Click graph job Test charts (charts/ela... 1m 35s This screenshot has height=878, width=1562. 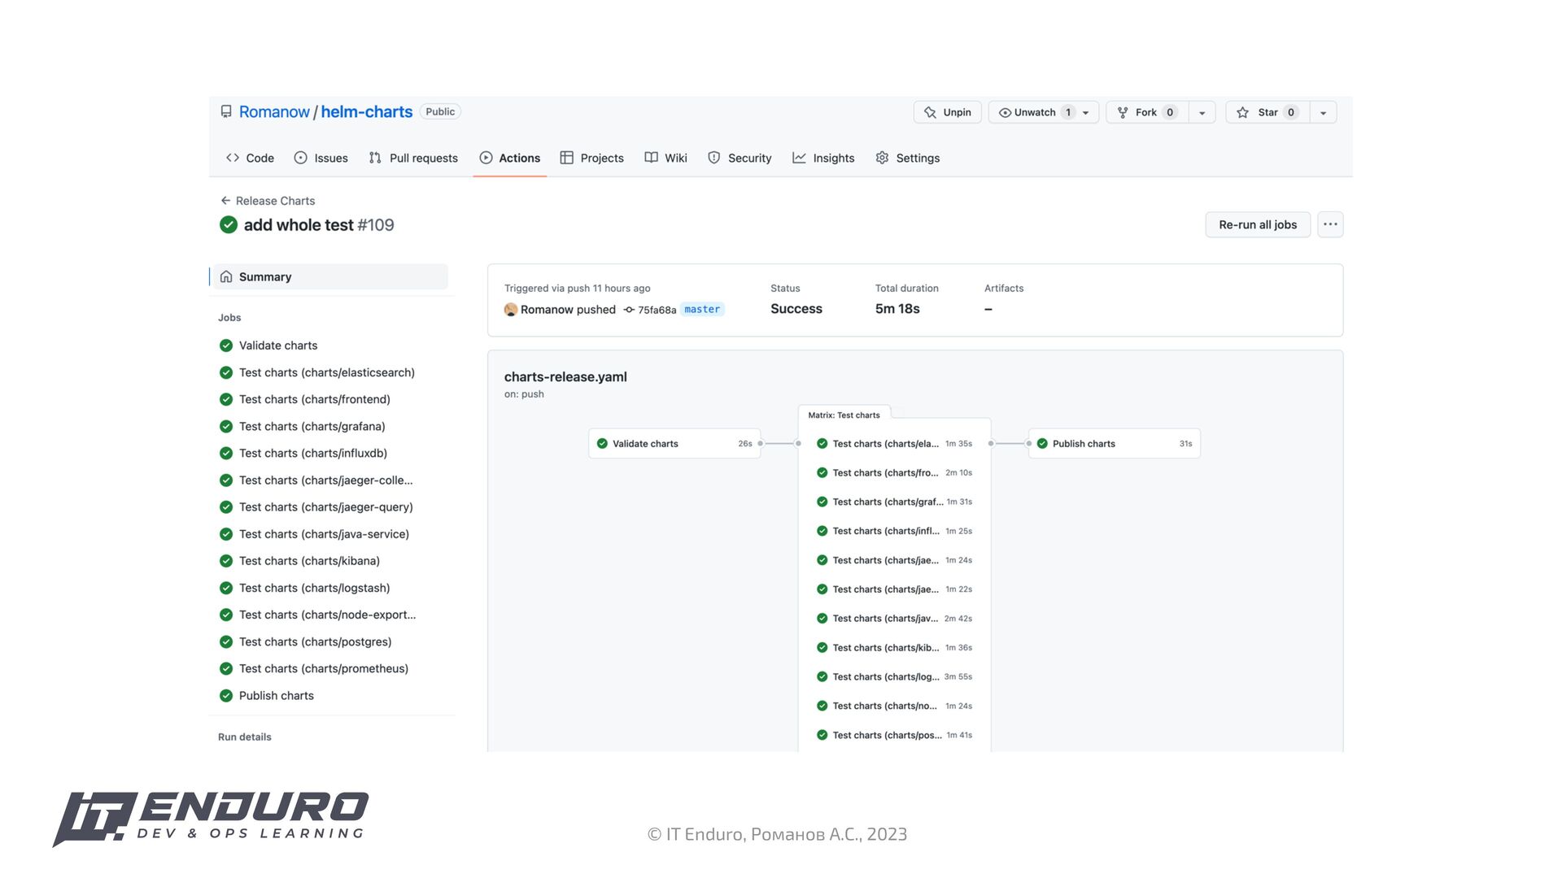894,444
